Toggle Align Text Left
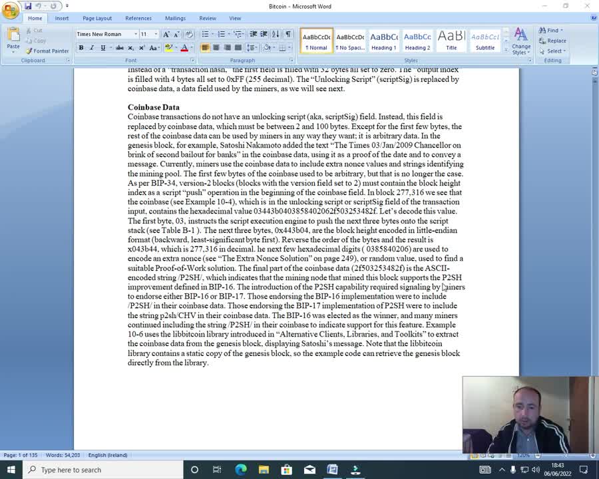Viewport: 599px width, 479px height. pos(205,48)
